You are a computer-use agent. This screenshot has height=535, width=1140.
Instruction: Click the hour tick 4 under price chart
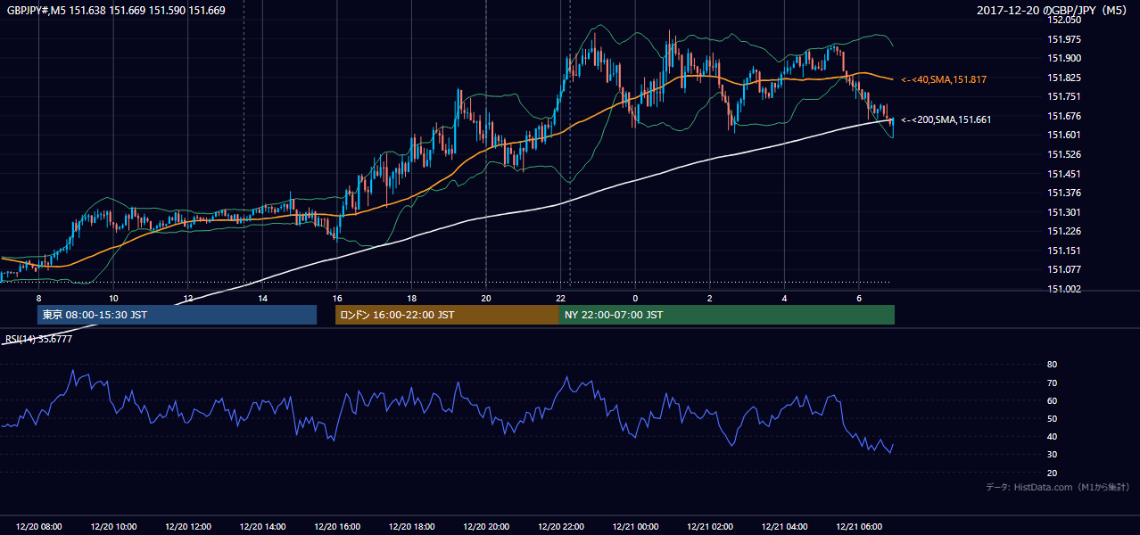click(784, 299)
